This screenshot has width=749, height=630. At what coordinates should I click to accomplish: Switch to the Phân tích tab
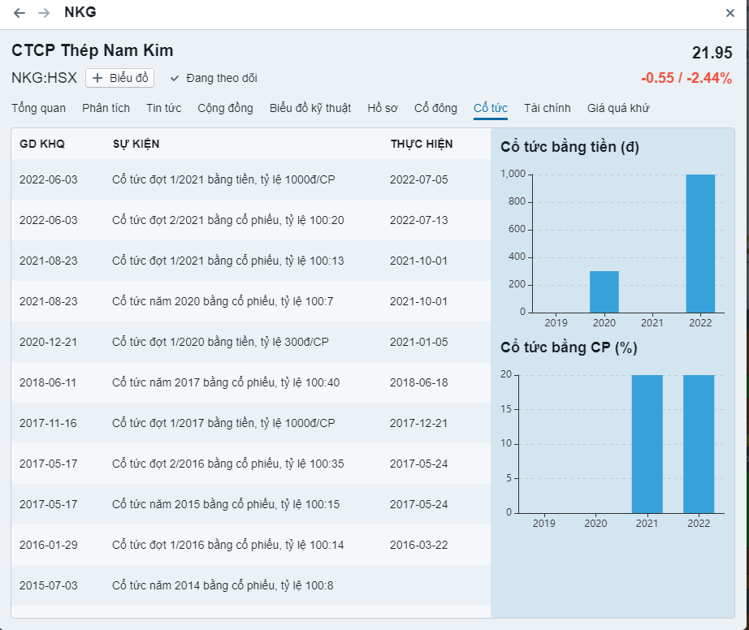coord(106,108)
